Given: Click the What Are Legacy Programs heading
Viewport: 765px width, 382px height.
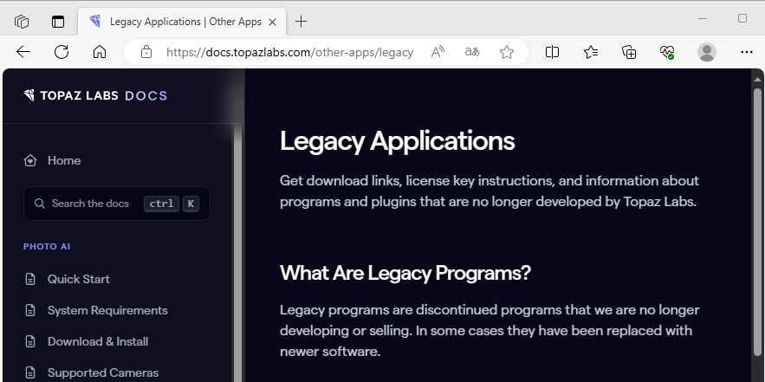Looking at the screenshot, I should click(x=405, y=273).
